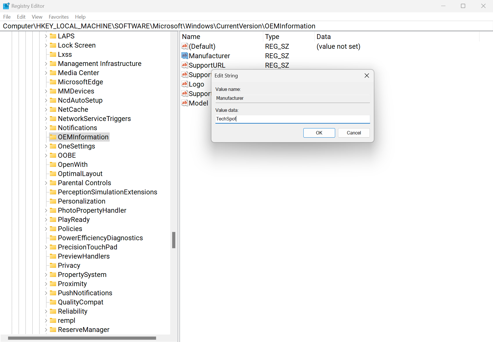Click the ab icon beside Manufacturer
The image size is (493, 342).
(x=184, y=56)
